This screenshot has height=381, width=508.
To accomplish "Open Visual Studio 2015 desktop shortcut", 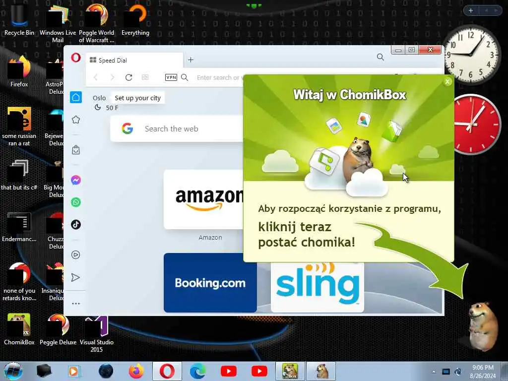I will 97,334.
